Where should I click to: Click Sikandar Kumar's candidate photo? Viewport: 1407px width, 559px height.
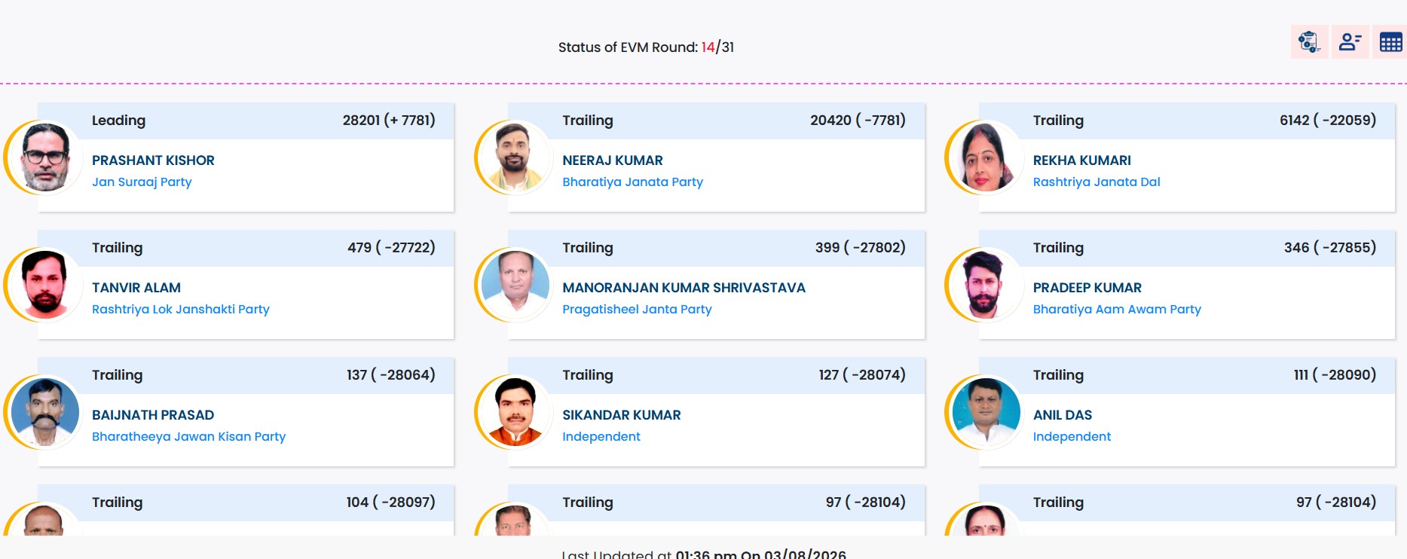pyautogui.click(x=515, y=412)
